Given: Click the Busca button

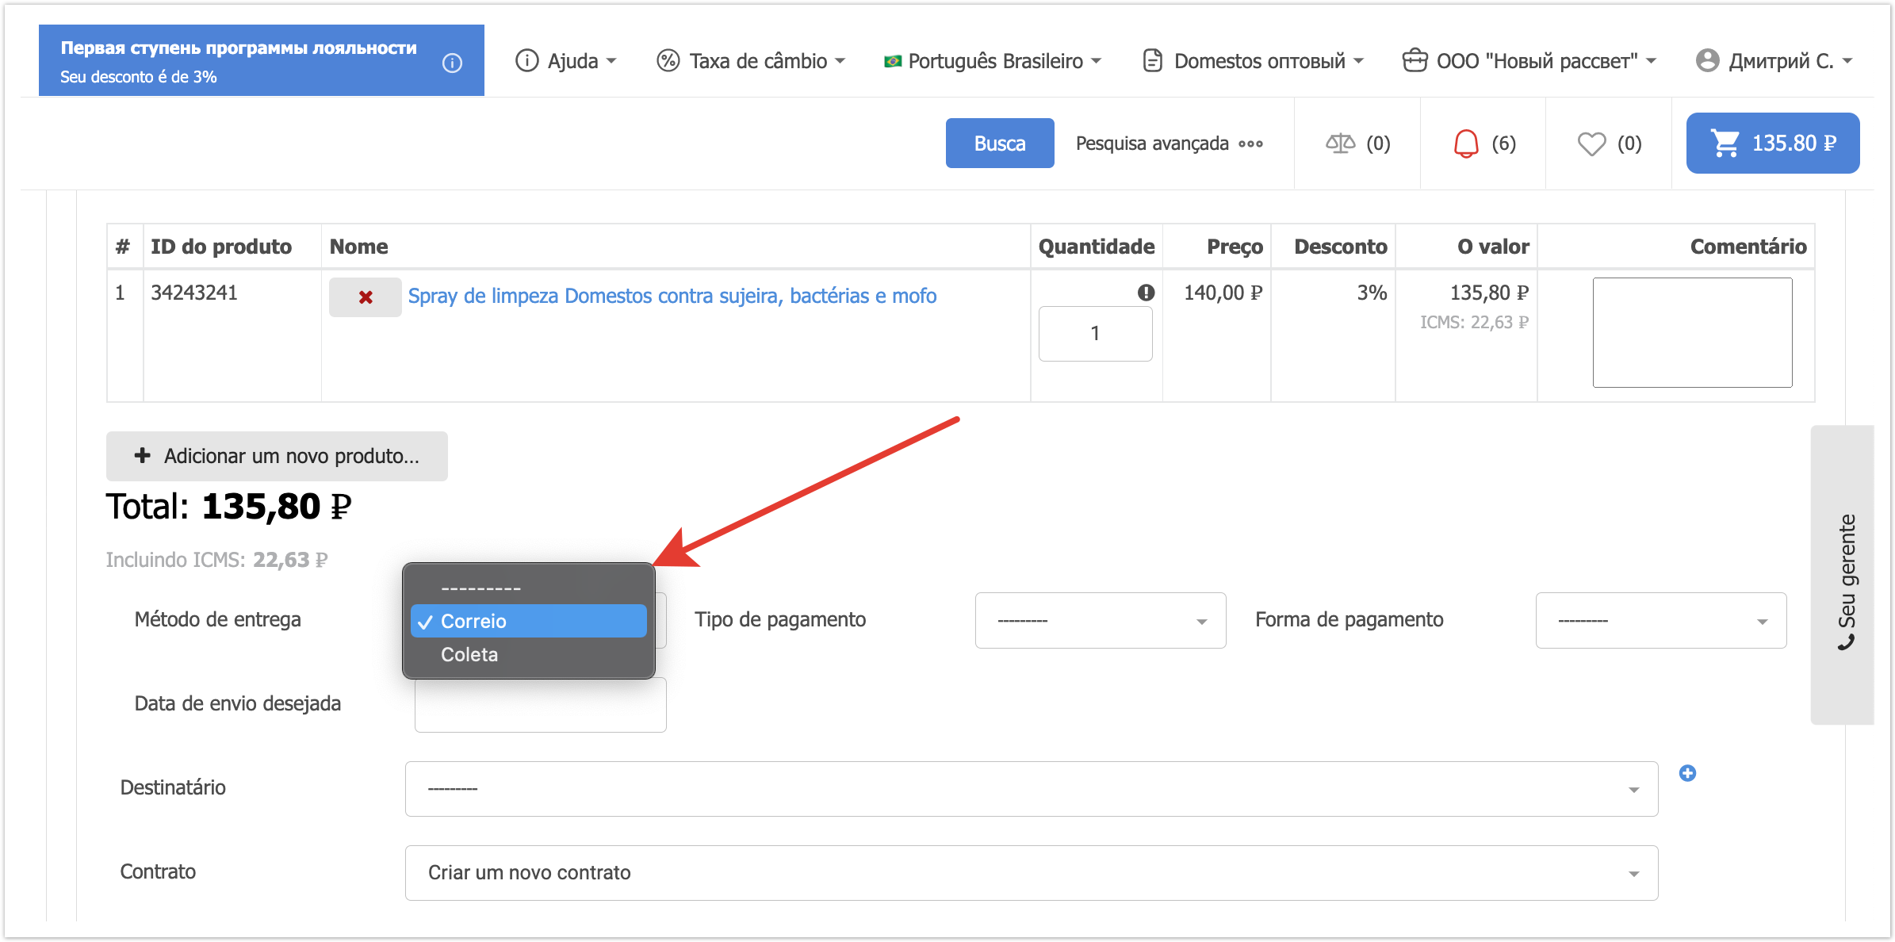Looking at the screenshot, I should click(x=999, y=144).
